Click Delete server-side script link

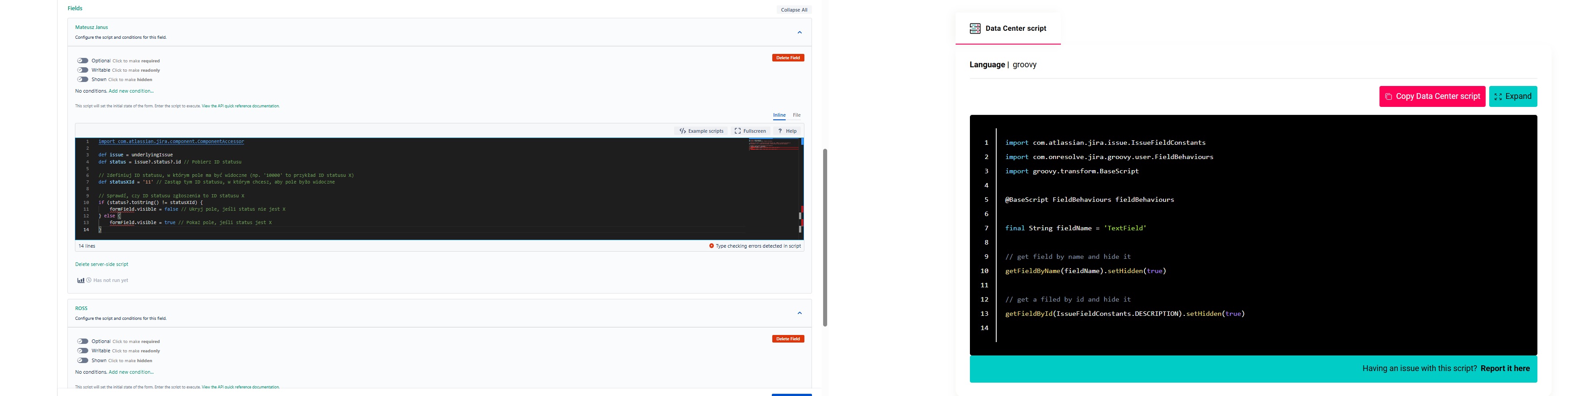click(x=102, y=265)
